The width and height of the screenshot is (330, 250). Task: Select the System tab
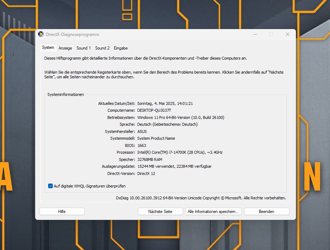pyautogui.click(x=48, y=48)
